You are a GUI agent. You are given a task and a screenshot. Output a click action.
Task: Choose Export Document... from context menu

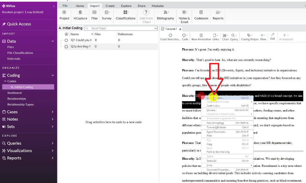227,132
